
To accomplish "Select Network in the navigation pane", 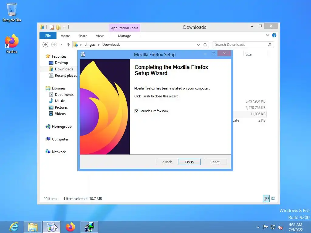I will (59, 152).
